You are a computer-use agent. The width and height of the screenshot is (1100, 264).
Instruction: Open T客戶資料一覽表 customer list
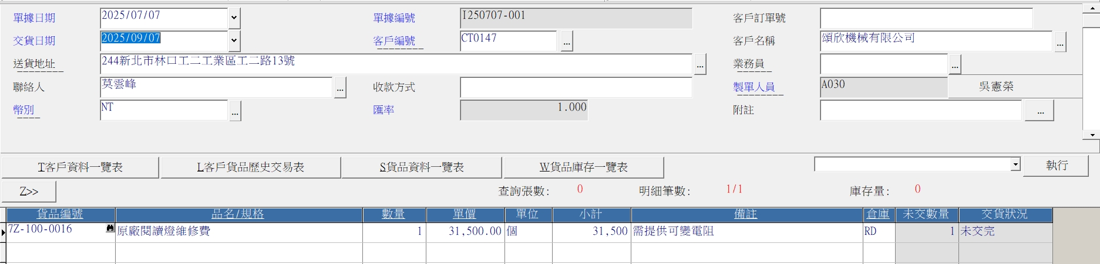[80, 167]
